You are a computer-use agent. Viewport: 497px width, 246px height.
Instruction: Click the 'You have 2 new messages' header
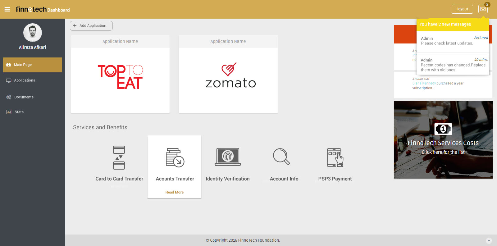pyautogui.click(x=453, y=25)
